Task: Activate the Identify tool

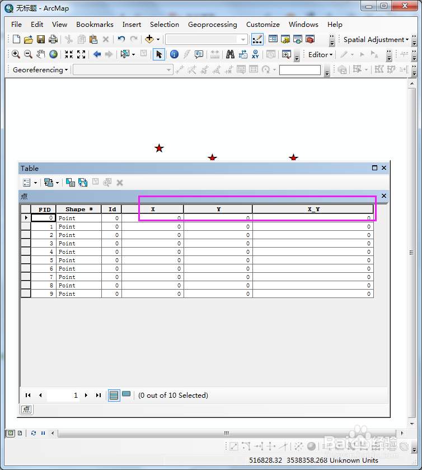Action: coord(174,54)
